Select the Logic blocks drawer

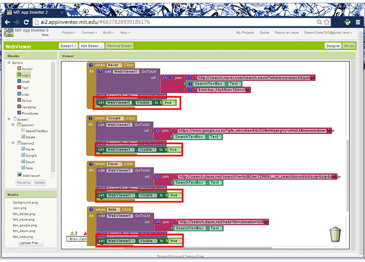click(24, 75)
